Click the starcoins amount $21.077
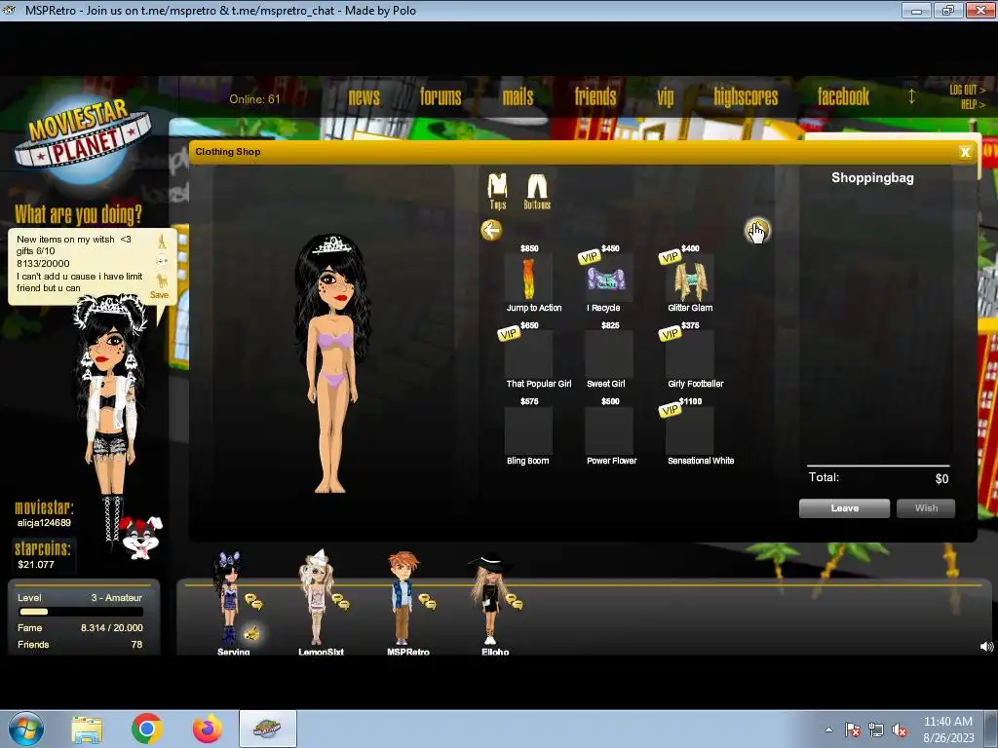 click(36, 565)
